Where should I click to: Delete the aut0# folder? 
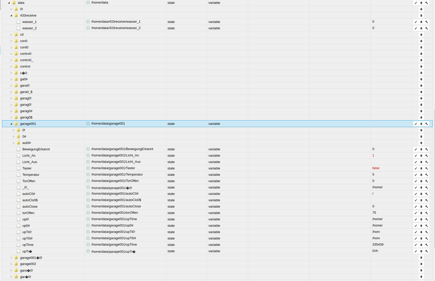[x=421, y=143]
